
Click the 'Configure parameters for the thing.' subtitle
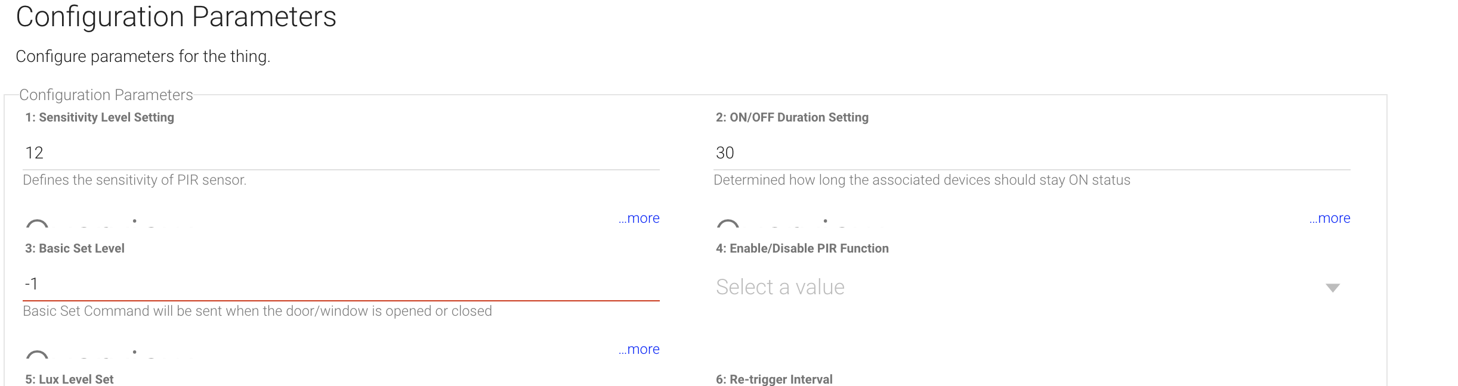tap(143, 57)
